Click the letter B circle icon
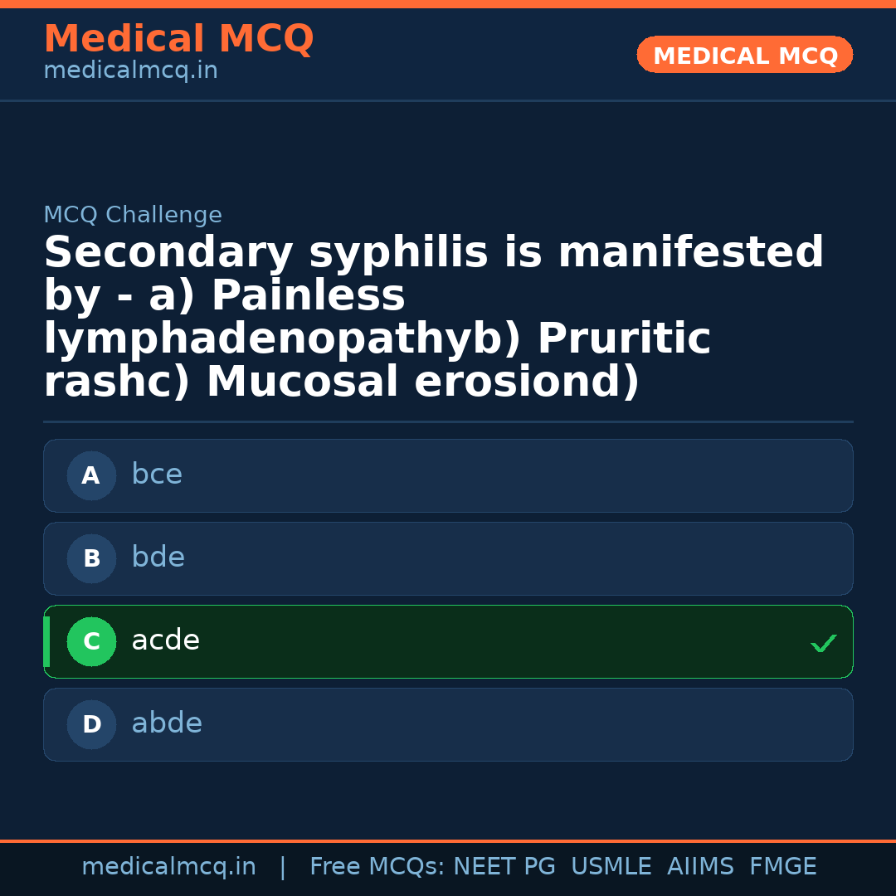 click(91, 558)
